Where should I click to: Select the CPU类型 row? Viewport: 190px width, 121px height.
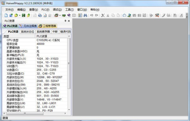coord(35,40)
